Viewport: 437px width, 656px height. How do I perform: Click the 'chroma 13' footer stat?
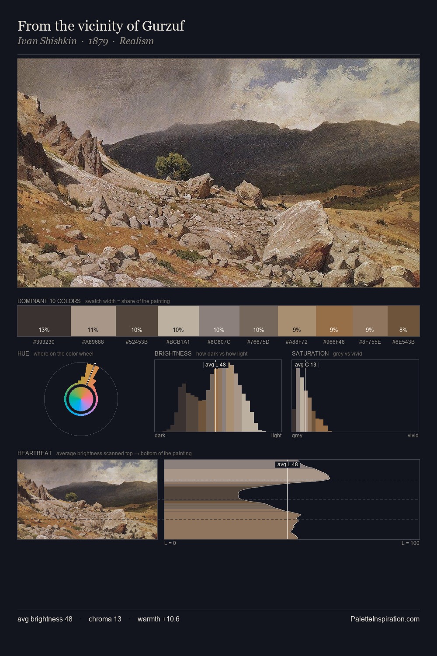(105, 619)
